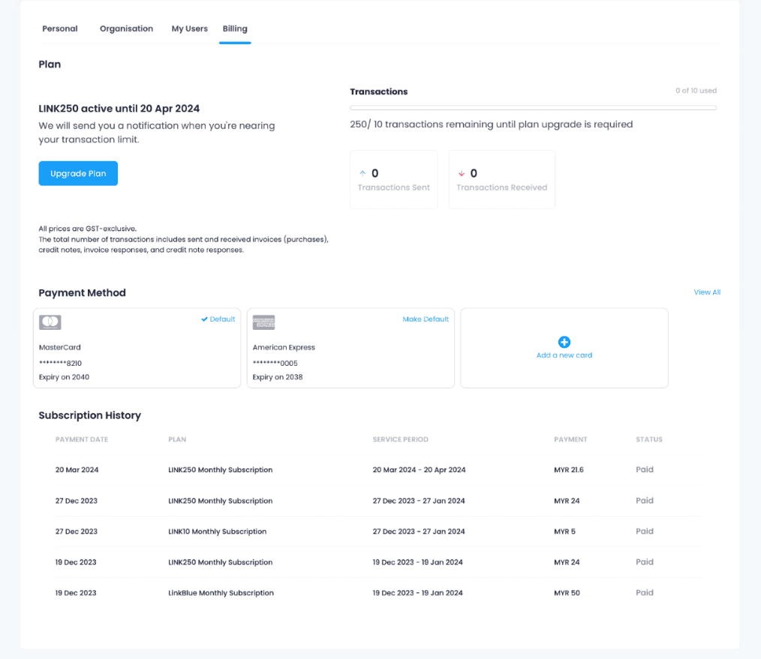The height and width of the screenshot is (659, 761).
Task: Click the MasterCard logo icon
Action: click(50, 322)
